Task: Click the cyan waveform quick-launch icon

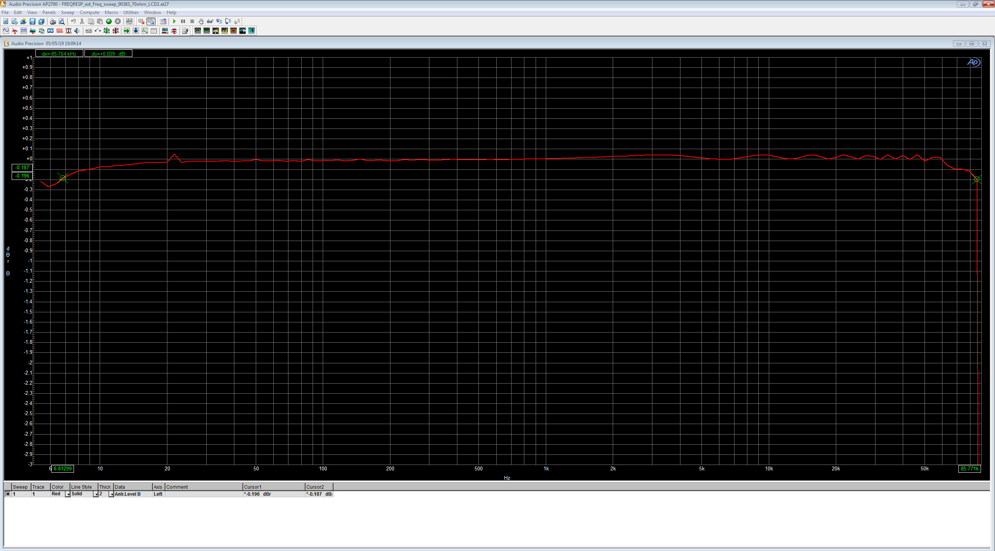Action: [251, 31]
